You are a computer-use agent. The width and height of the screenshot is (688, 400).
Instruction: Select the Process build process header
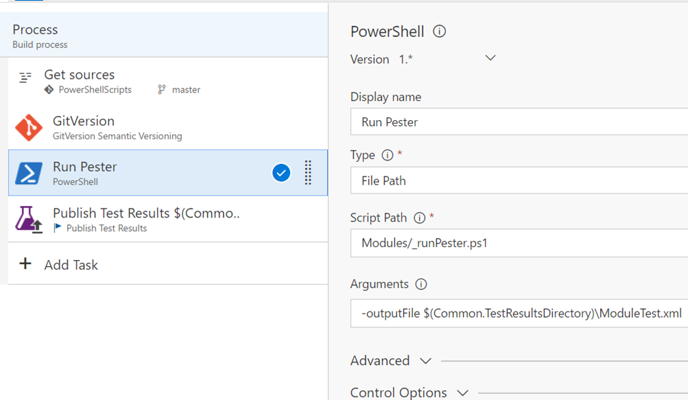coord(164,35)
